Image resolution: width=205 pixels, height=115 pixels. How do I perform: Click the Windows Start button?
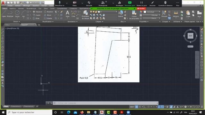click(x=3, y=112)
